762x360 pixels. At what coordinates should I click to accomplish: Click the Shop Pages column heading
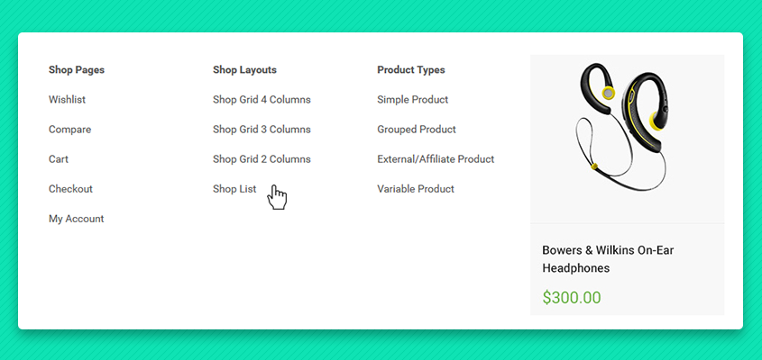pyautogui.click(x=77, y=70)
